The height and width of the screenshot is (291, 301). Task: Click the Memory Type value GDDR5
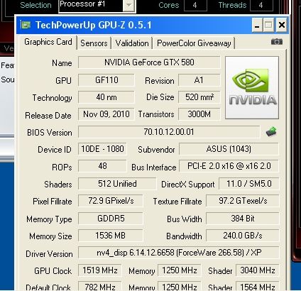(x=111, y=219)
